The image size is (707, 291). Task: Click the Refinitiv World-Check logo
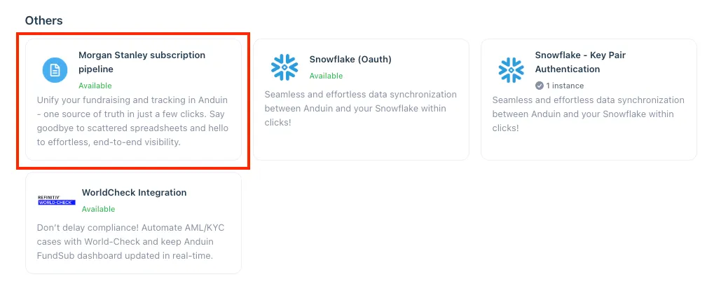click(56, 201)
